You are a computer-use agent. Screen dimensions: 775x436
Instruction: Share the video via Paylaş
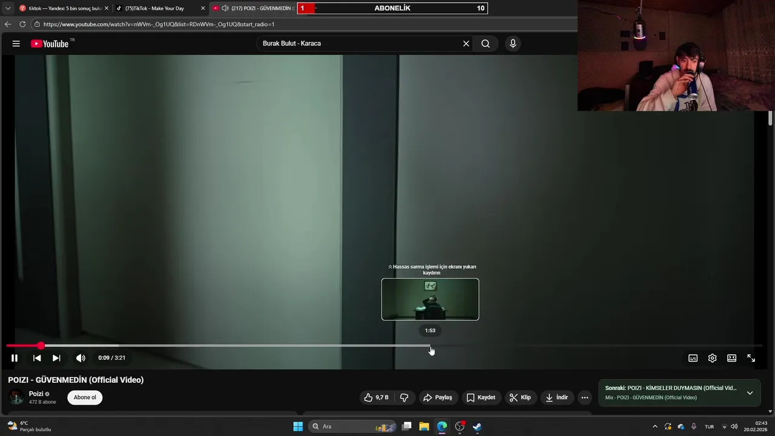[438, 397]
